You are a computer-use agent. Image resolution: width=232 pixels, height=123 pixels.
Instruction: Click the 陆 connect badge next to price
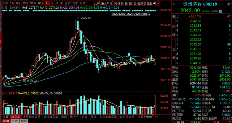tap(221, 11)
